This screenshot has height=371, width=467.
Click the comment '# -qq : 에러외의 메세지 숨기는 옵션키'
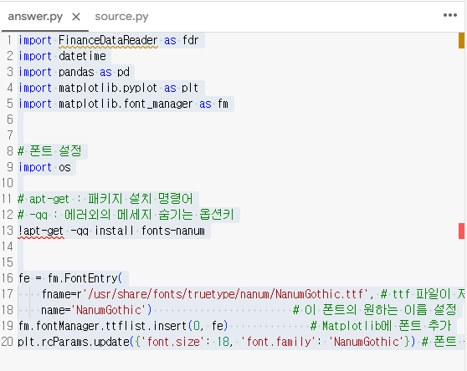pyautogui.click(x=126, y=215)
